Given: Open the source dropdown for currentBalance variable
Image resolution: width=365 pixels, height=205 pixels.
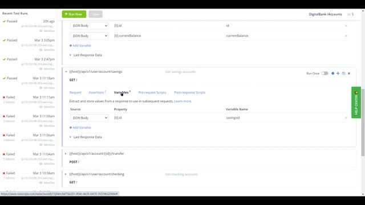Looking at the screenshot, I should point(89,36).
